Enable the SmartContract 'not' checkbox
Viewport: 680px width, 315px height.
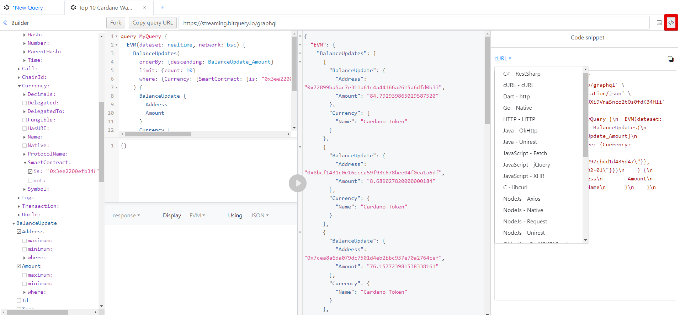30,181
